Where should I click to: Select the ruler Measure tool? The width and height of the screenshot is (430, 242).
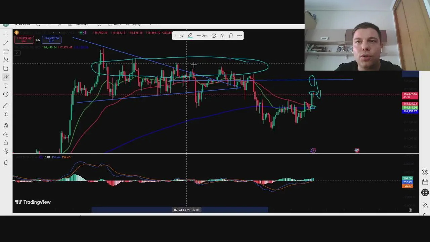(6, 106)
